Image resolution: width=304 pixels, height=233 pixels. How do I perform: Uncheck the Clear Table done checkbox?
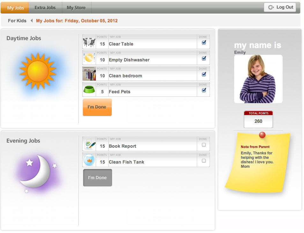click(204, 42)
